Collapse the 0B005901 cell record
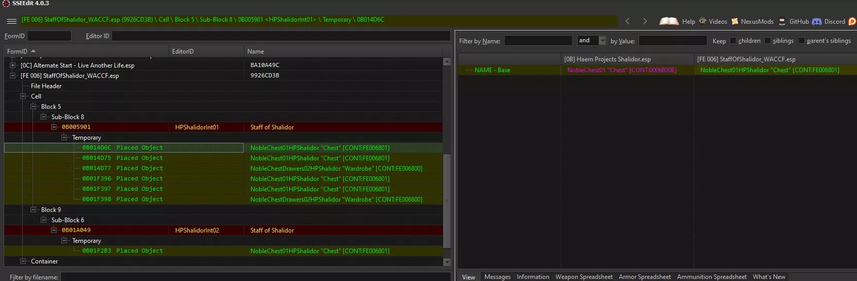 click(x=54, y=127)
